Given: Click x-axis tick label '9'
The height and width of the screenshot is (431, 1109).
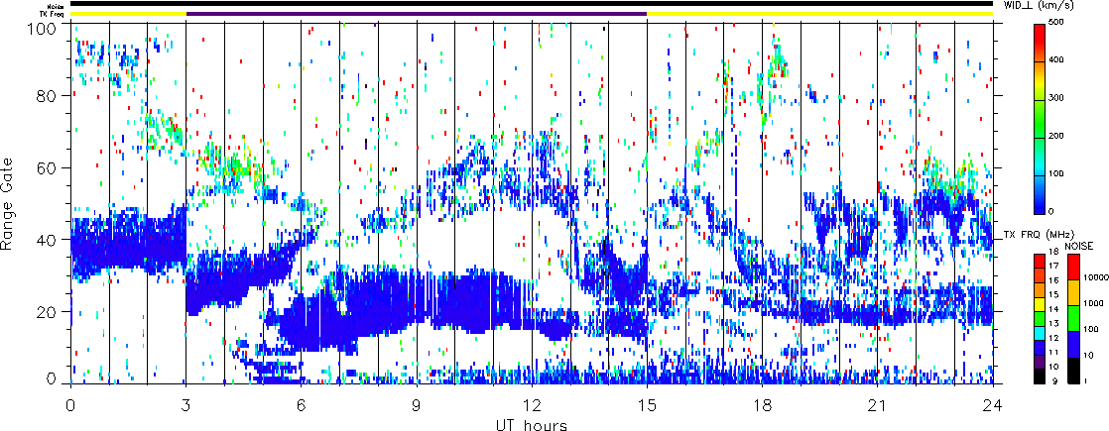Looking at the screenshot, I should click(417, 406).
